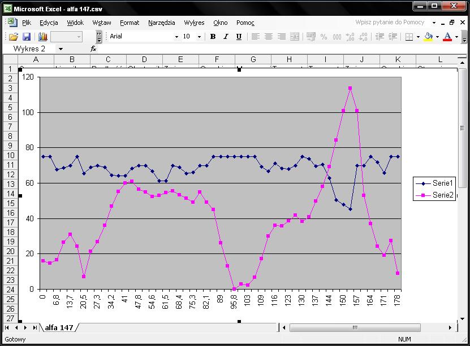This screenshot has height=346, width=470.
Task: Click Increase Decimal icon
Action: click(x=350, y=37)
